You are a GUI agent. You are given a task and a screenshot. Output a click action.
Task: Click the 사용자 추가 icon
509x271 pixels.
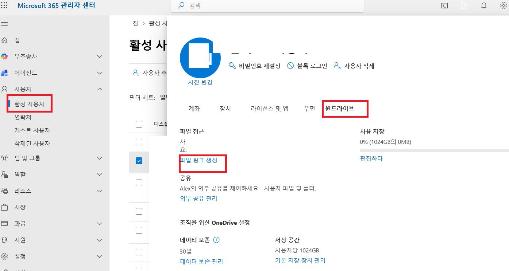pyautogui.click(x=136, y=73)
